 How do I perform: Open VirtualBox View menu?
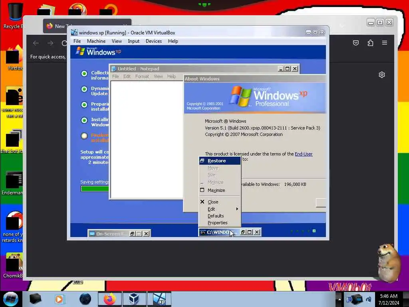(x=117, y=41)
